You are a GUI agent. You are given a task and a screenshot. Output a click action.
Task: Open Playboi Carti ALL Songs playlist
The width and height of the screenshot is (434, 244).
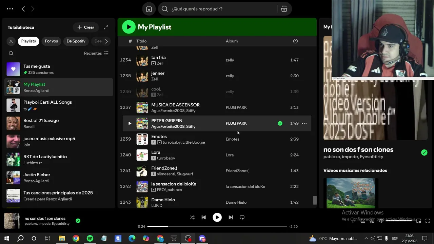[x=59, y=105]
